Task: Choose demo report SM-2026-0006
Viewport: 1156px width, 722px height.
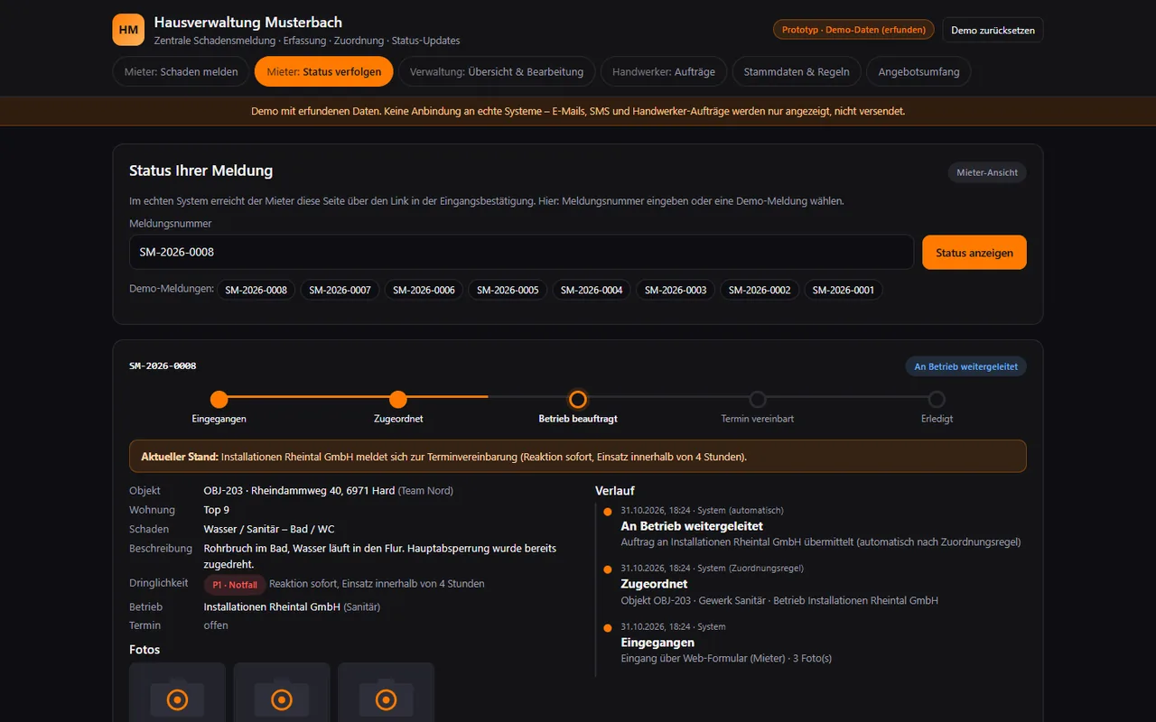Action: tap(424, 290)
